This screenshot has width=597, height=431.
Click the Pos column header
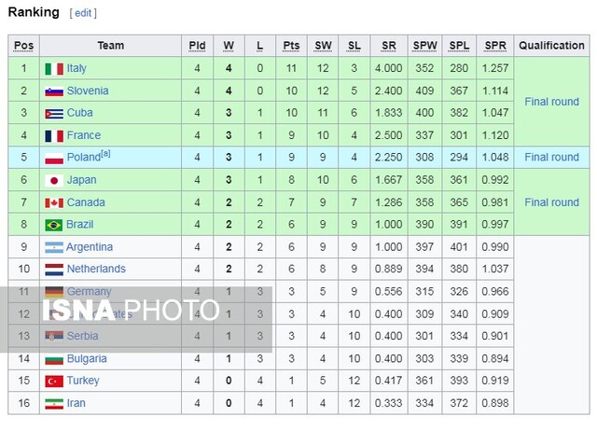[23, 46]
